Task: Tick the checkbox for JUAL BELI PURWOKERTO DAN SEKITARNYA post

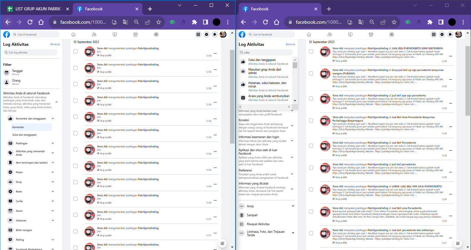Action: click(x=311, y=51)
